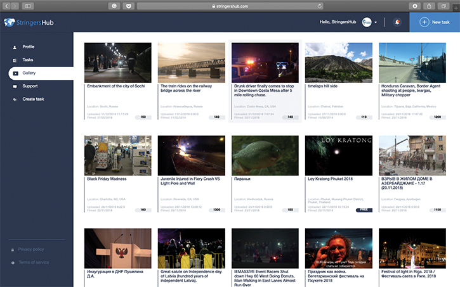Viewport: 460px width, 287px height.
Task: Click the StringersHub logo
Action: (31, 22)
